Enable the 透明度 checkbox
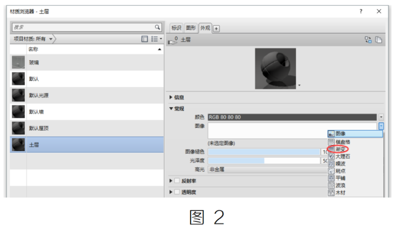 tap(177, 192)
